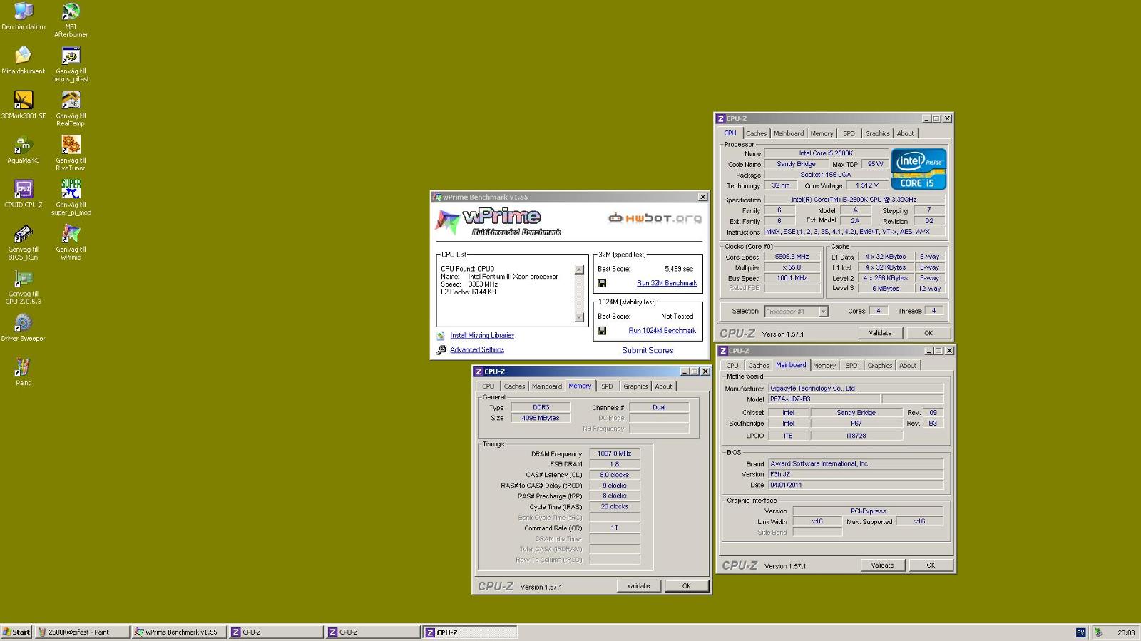
Task: Click Validate in the mainboard CPU-Z window
Action: [x=882, y=565]
